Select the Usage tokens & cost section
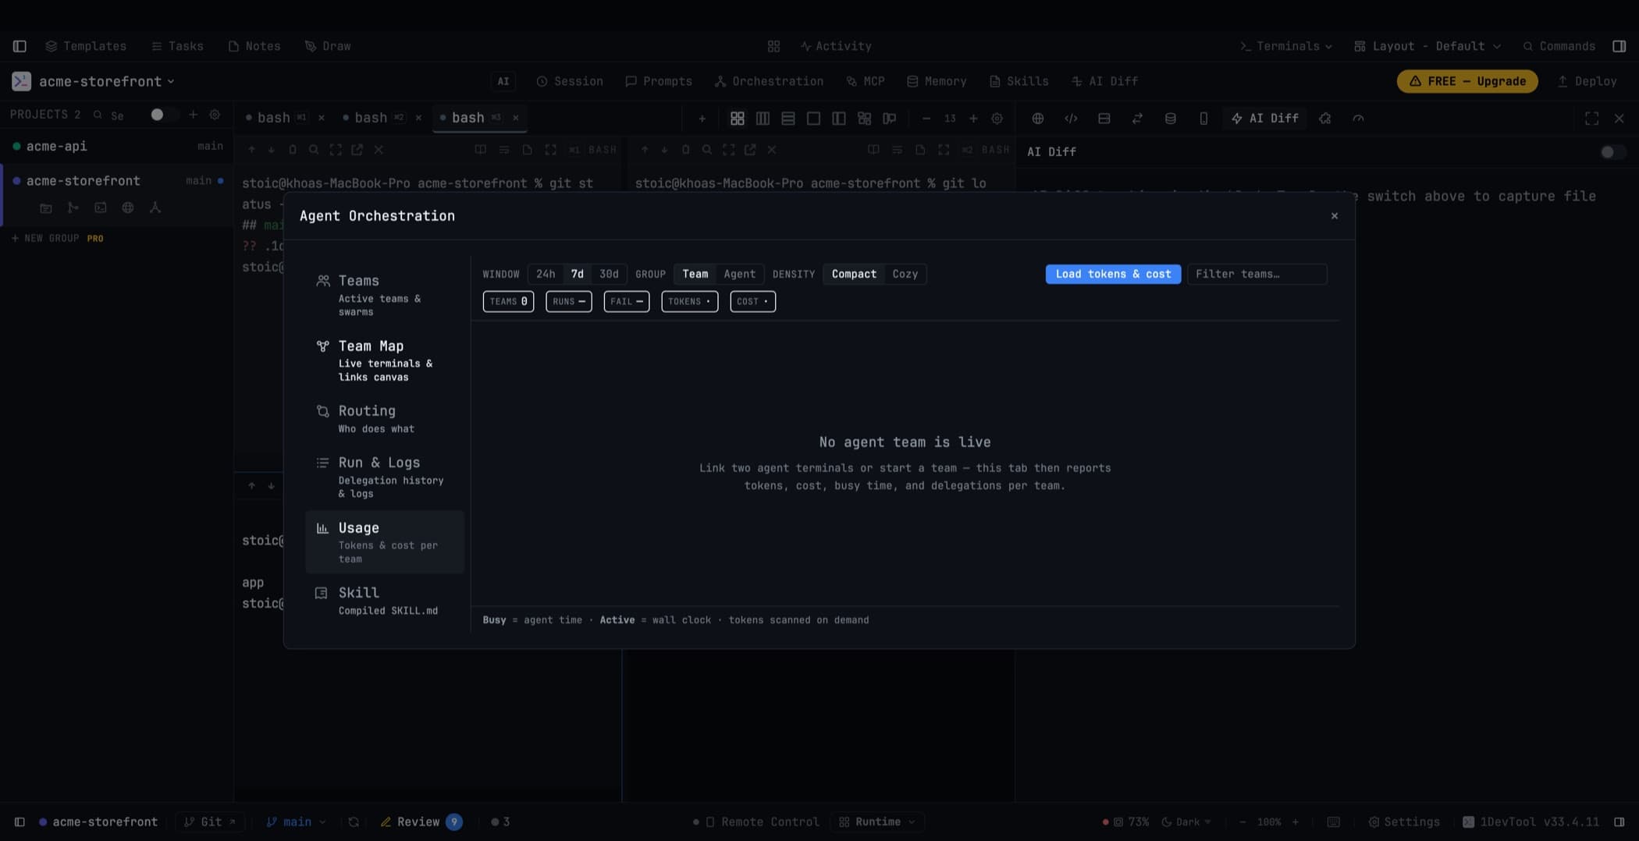The image size is (1639, 841). 385,541
